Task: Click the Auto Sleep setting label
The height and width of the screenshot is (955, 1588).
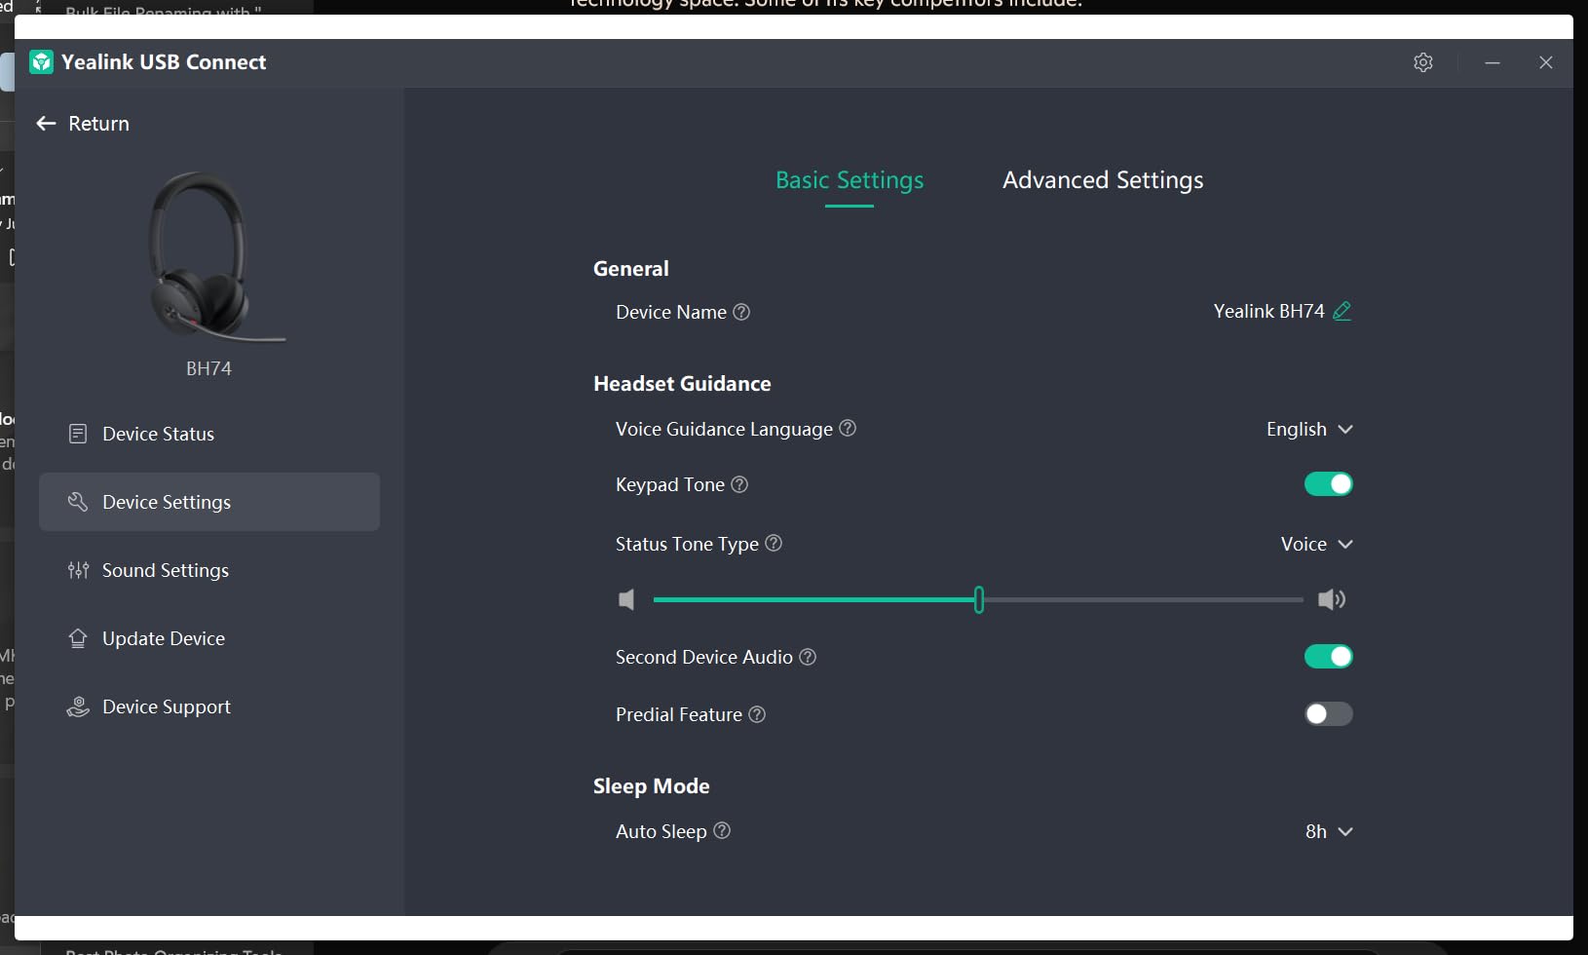Action: [662, 831]
